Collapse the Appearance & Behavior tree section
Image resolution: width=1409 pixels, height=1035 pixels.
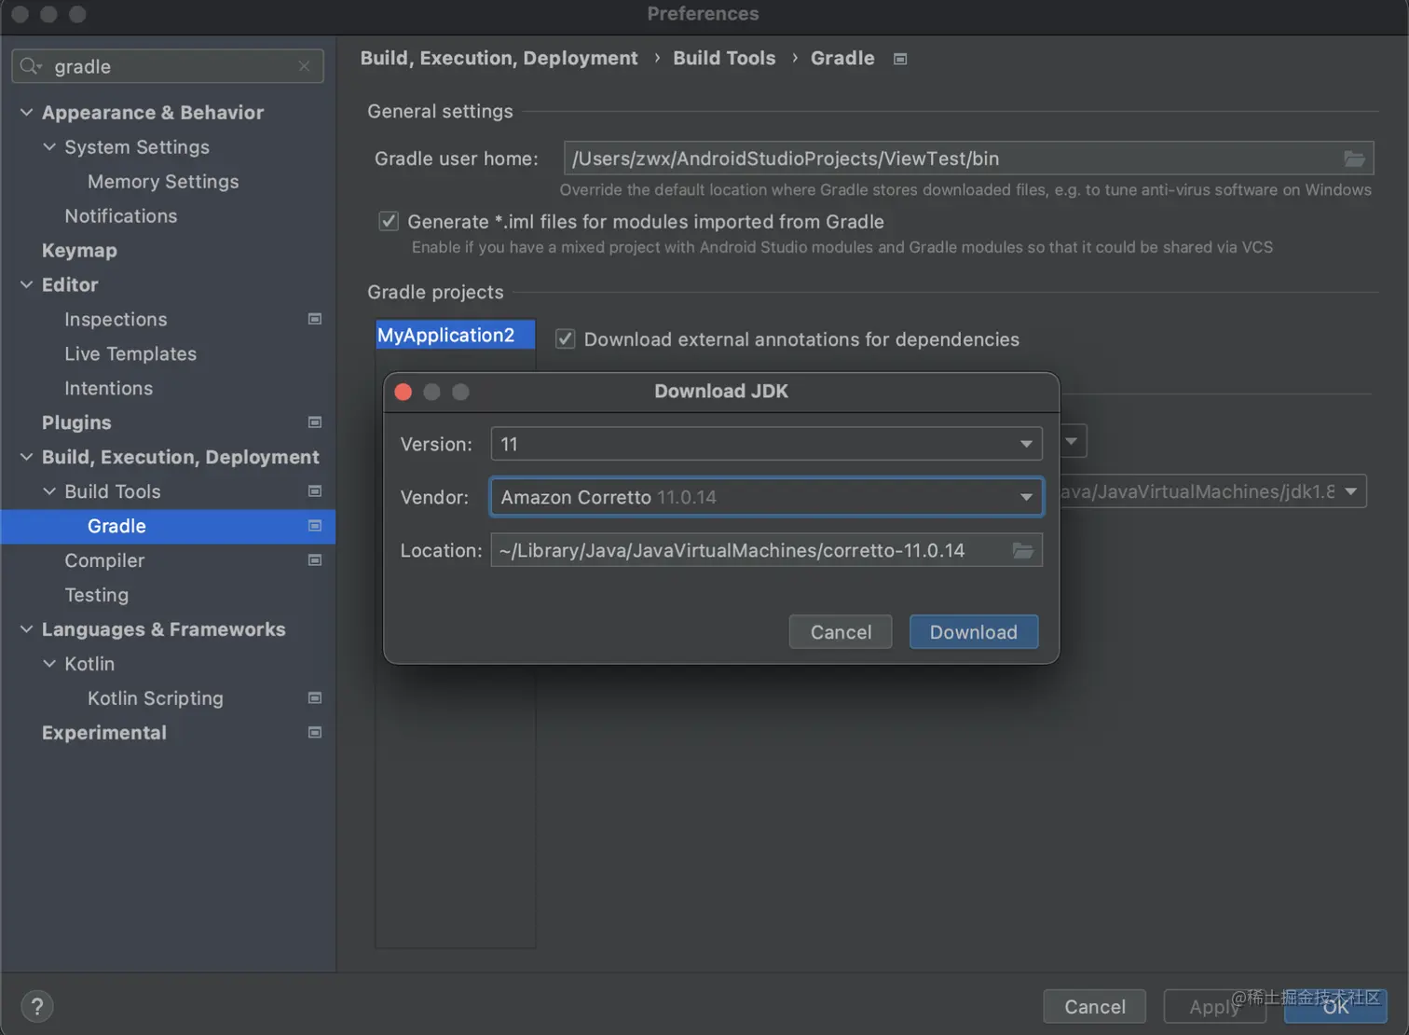pyautogui.click(x=27, y=113)
